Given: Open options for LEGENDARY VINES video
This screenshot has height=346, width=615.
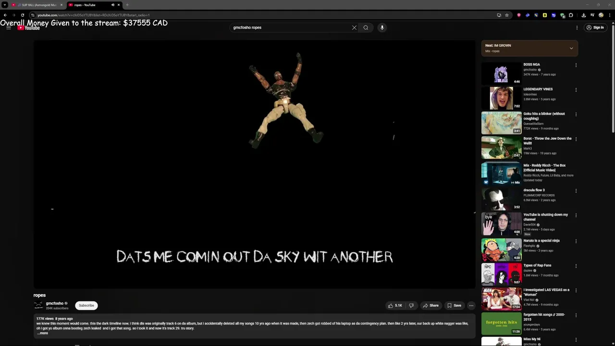Looking at the screenshot, I should (x=576, y=90).
